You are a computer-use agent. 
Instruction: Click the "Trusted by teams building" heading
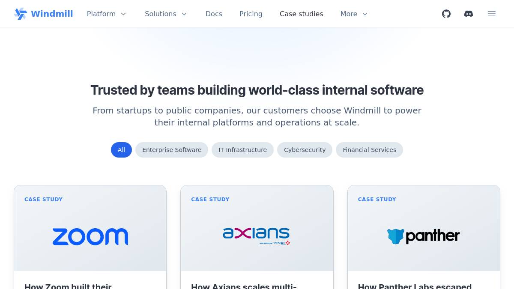pyautogui.click(x=257, y=90)
